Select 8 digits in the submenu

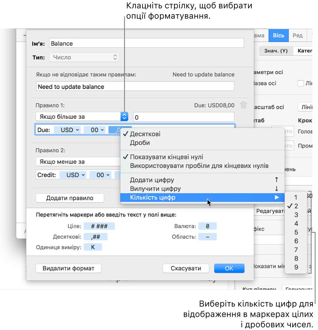(x=296, y=258)
